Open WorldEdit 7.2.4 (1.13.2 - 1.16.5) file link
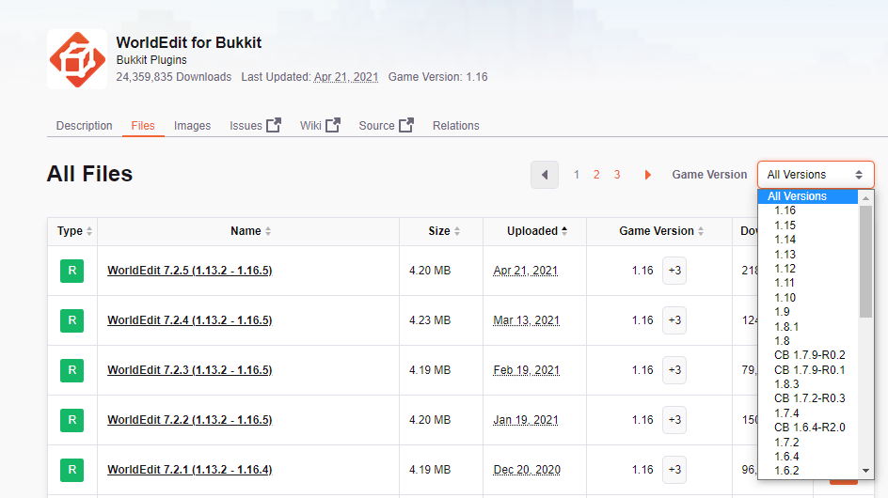Image resolution: width=888 pixels, height=498 pixels. click(190, 320)
